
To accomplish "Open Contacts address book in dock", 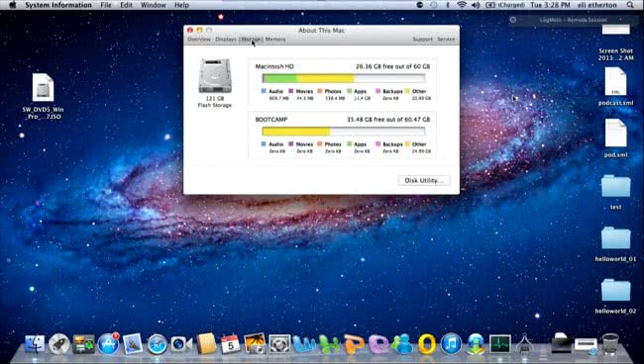I will point(206,343).
